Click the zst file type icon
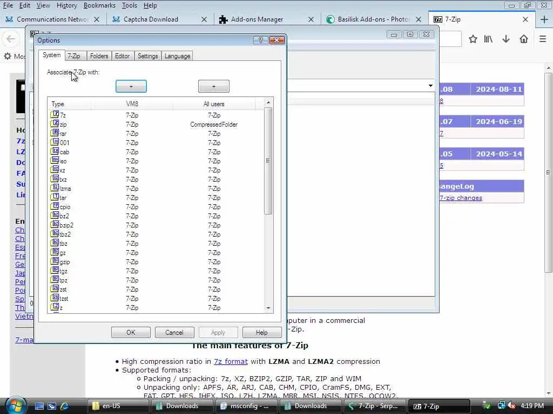The width and height of the screenshot is (553, 414). tap(55, 288)
